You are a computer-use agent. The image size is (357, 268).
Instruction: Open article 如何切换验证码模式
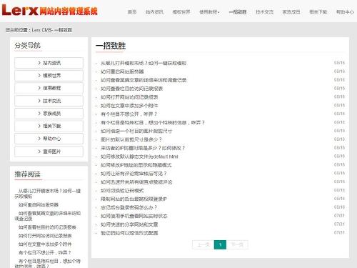coord(122,191)
